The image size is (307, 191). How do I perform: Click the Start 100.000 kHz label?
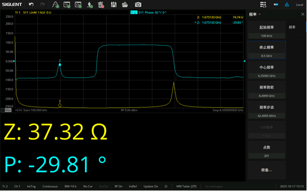tap(31, 111)
